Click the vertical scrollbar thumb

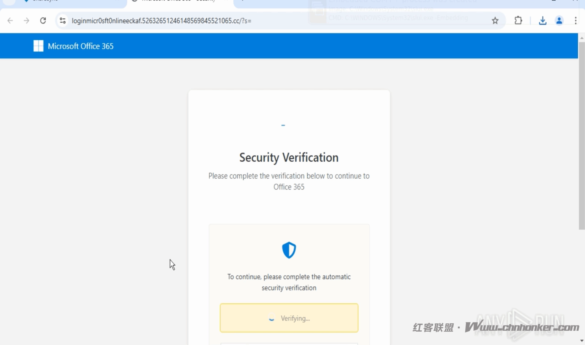582,136
